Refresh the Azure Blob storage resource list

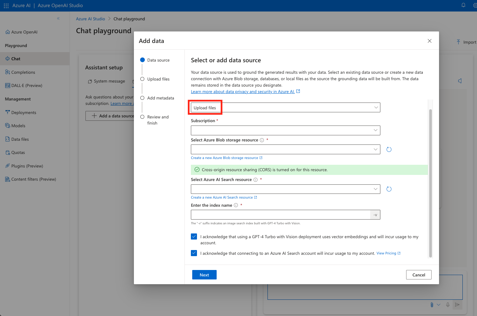point(389,150)
